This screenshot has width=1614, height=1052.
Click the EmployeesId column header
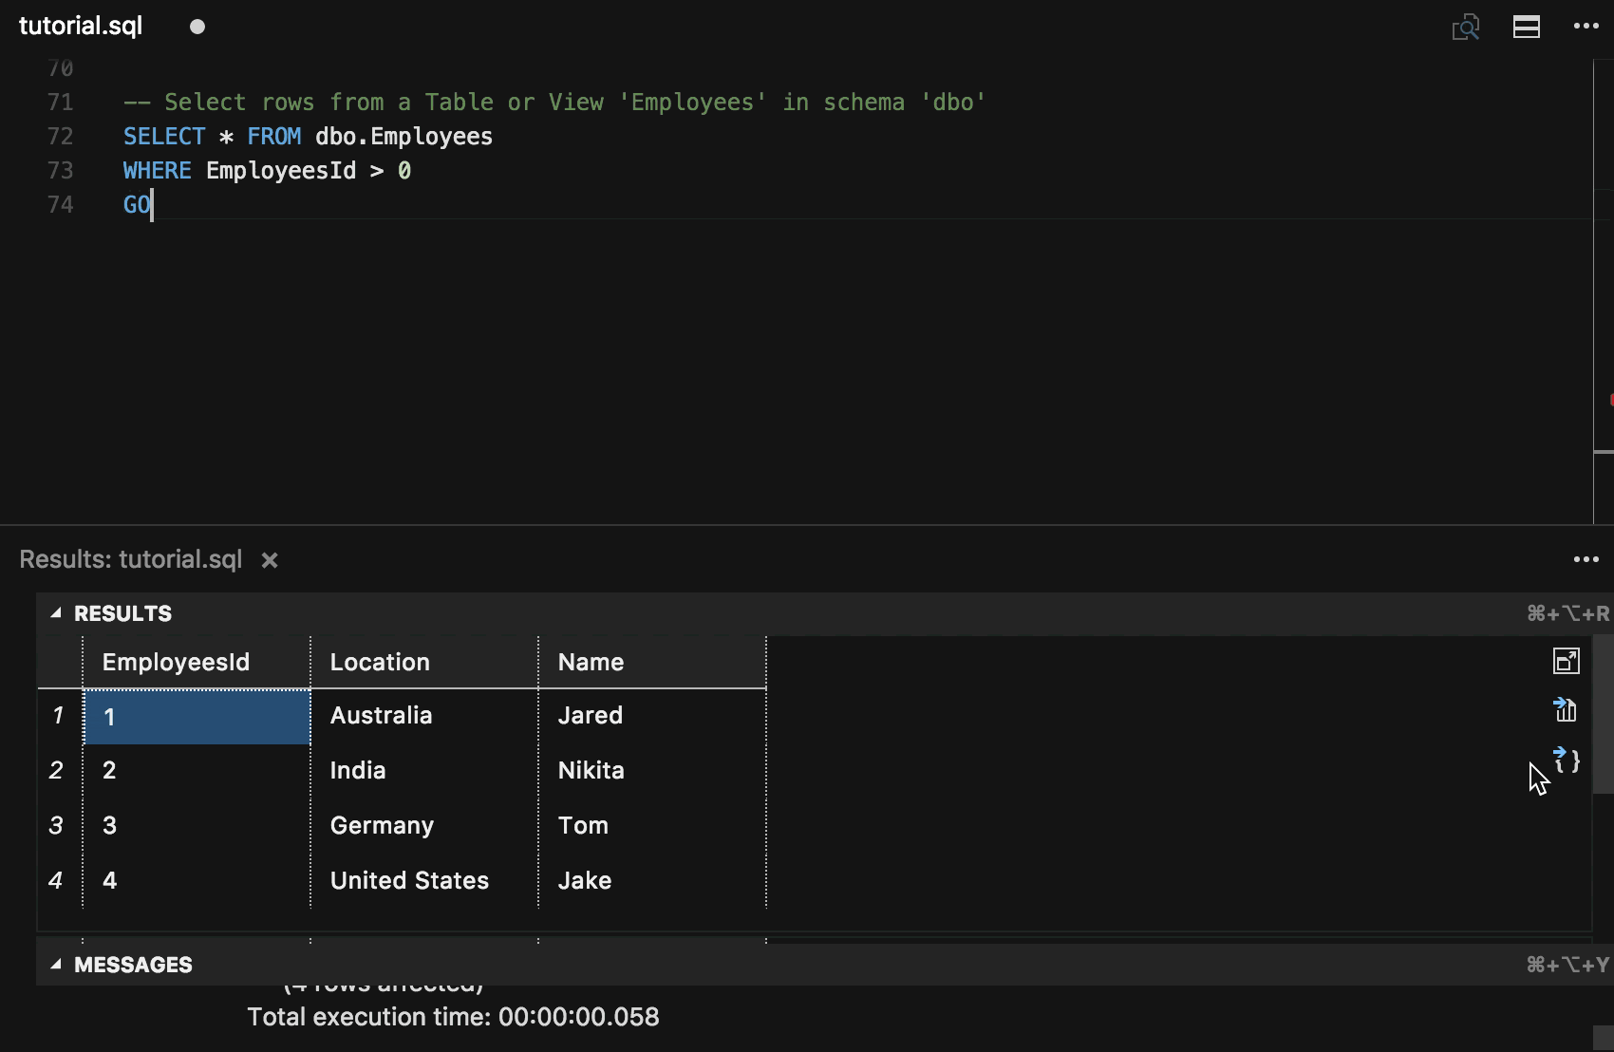(x=175, y=662)
